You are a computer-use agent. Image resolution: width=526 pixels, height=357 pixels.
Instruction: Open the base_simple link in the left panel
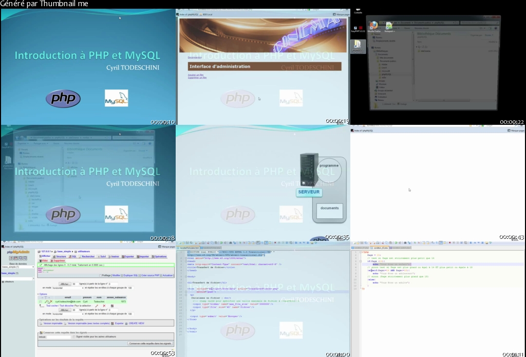coord(8,273)
